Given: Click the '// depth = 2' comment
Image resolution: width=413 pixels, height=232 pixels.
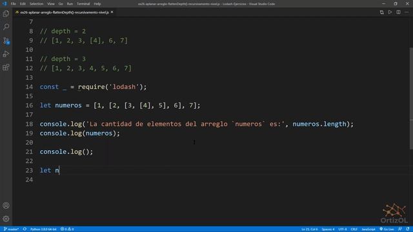Looking at the screenshot, I should pyautogui.click(x=63, y=32).
